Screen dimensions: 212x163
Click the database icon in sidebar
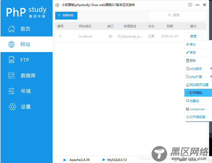(11, 76)
